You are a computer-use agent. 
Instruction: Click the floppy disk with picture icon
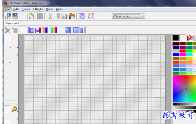pyautogui.click(x=15, y=16)
